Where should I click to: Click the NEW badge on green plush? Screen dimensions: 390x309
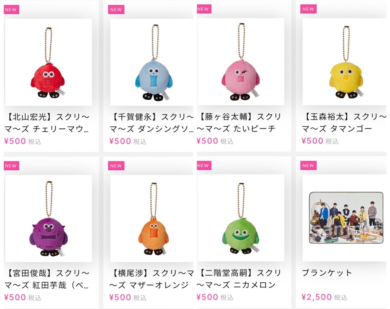tap(204, 165)
